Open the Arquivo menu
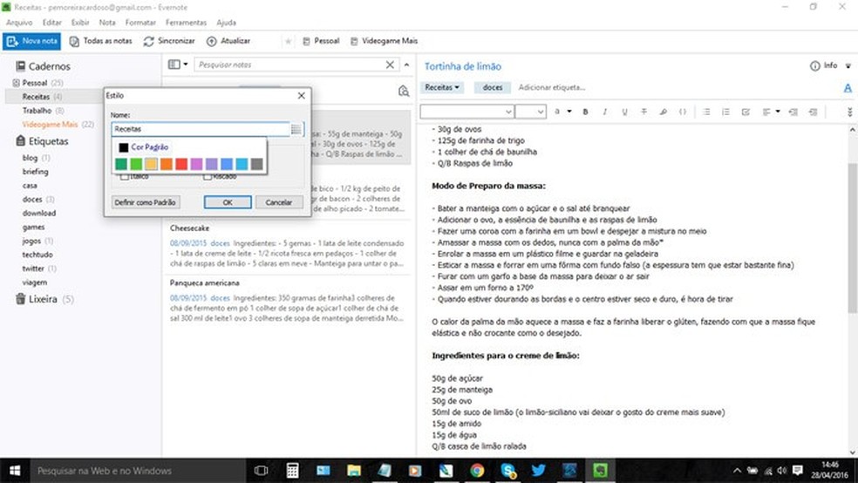 pyautogui.click(x=19, y=23)
